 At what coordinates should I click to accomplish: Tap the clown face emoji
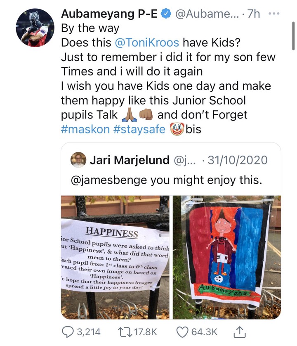[x=177, y=129]
